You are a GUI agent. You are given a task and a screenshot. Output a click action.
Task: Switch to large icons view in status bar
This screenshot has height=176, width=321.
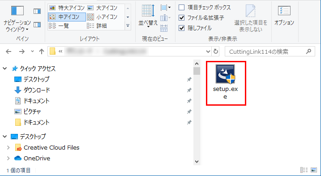[x=314, y=170]
